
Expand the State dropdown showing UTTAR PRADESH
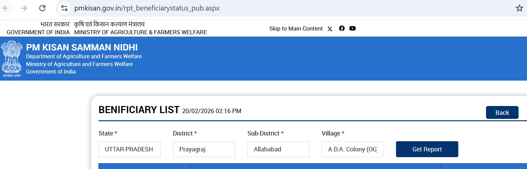click(129, 149)
